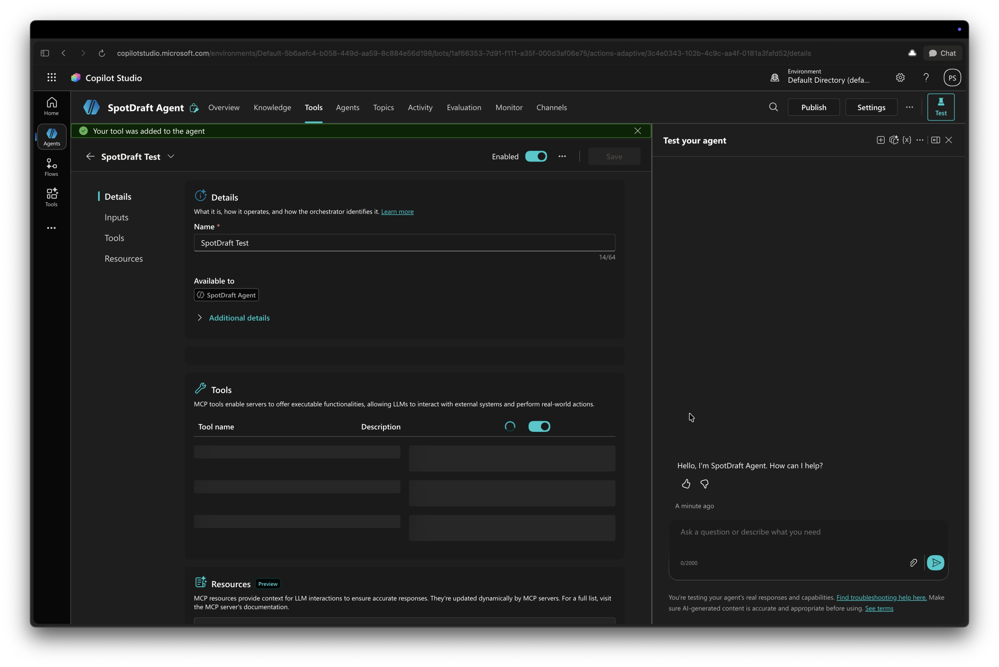
Task: Open the help question mark menu
Action: tap(926, 77)
